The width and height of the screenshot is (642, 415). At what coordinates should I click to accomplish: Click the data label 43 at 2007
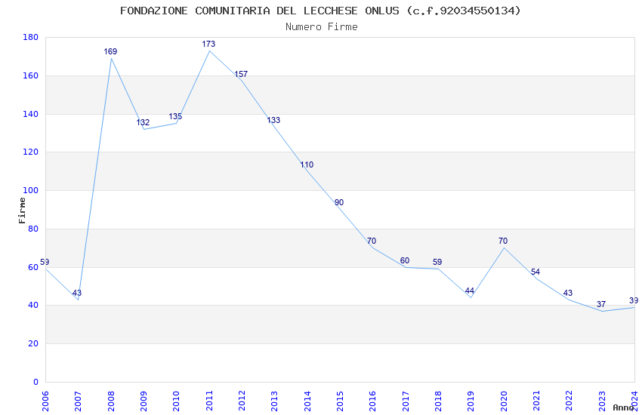[77, 294]
